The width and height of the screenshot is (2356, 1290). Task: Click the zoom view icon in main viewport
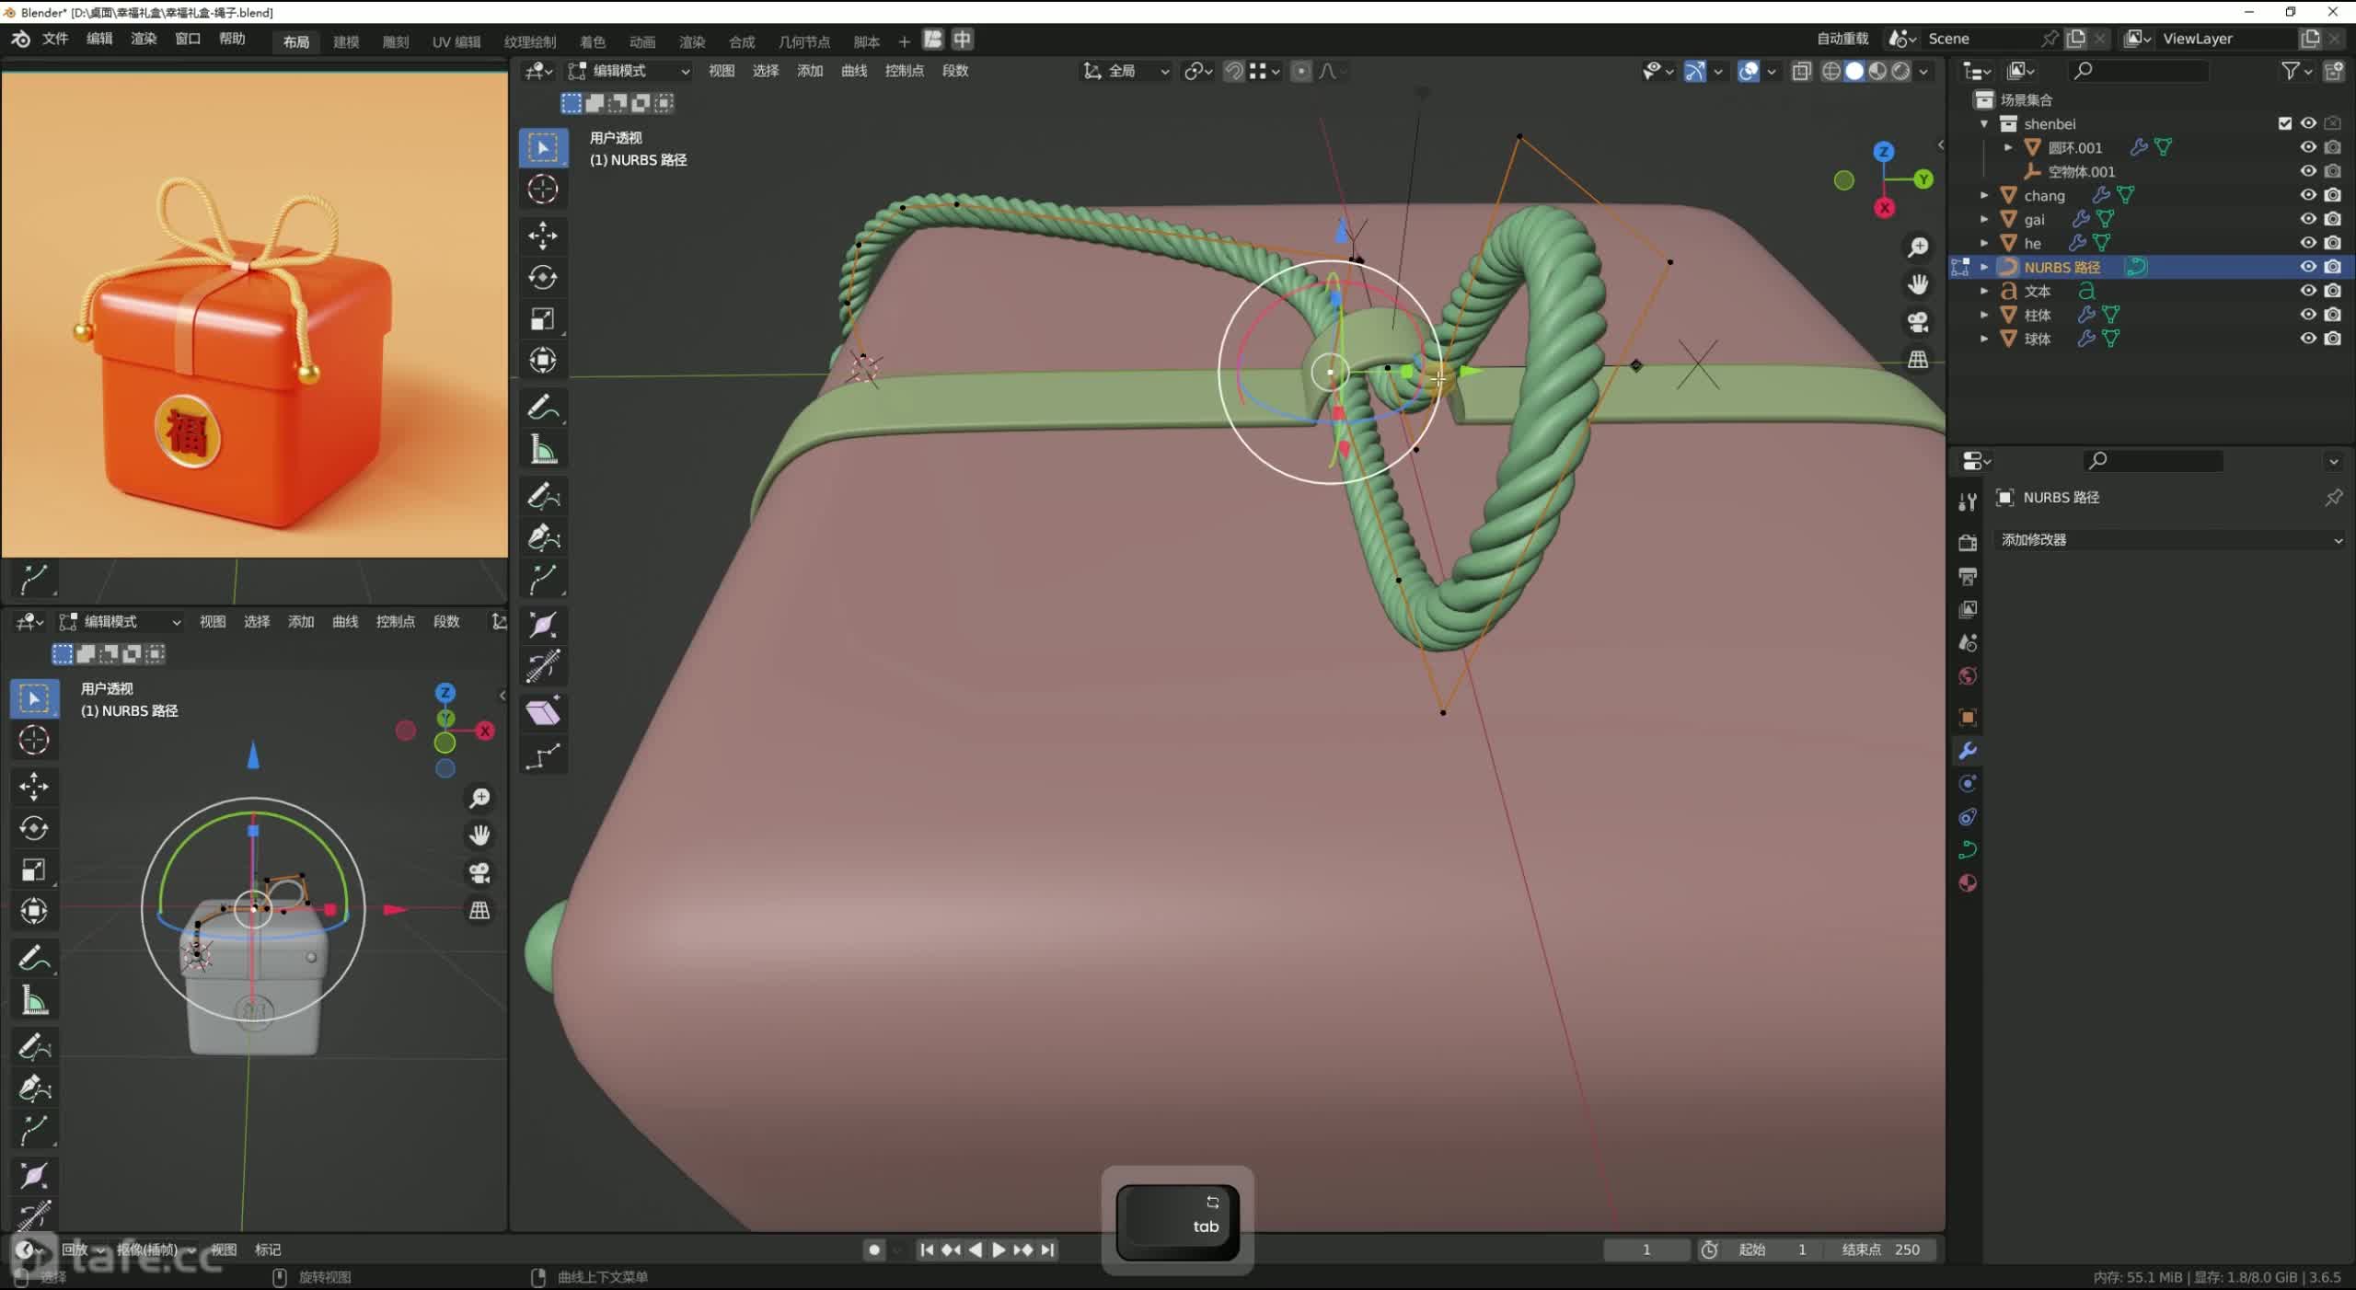coord(1918,248)
